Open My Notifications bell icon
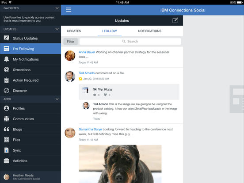This screenshot has width=244, height=183. pyautogui.click(x=7, y=59)
